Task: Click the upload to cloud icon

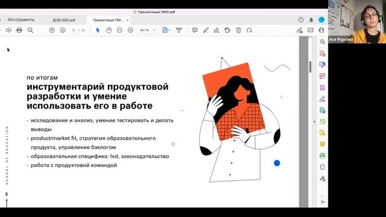Action: click(8, 30)
